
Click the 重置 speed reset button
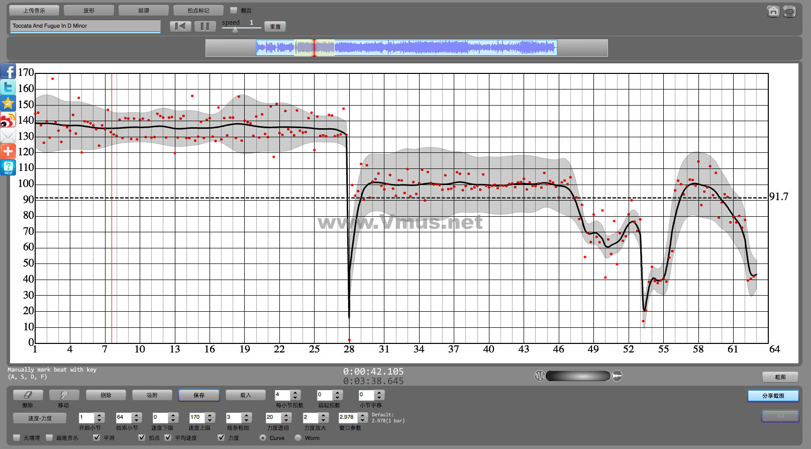click(275, 27)
